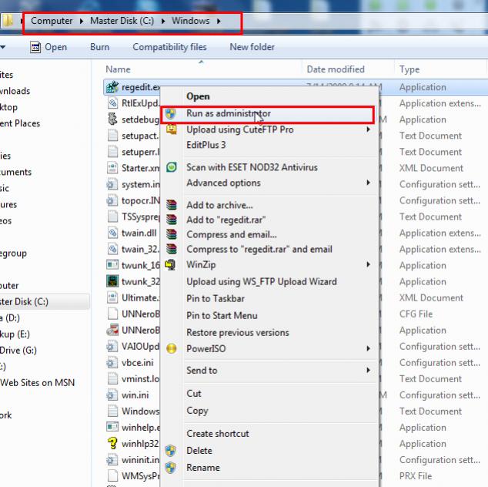Click the setdebug application icon
This screenshot has height=487, width=488.
pyautogui.click(x=112, y=119)
